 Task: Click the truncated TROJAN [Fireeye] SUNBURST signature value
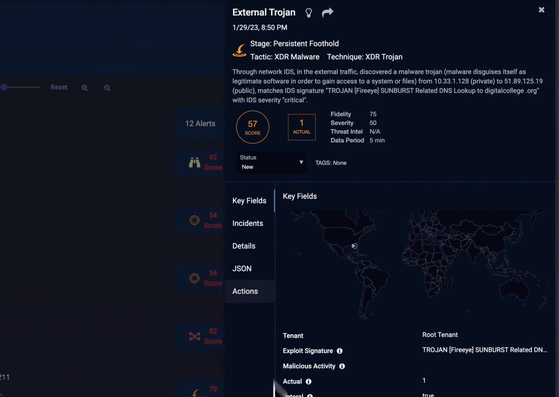pos(485,350)
